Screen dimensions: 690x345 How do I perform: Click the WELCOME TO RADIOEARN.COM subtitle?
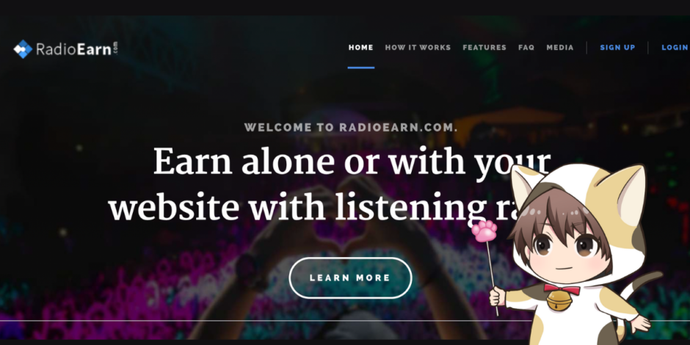(x=351, y=128)
